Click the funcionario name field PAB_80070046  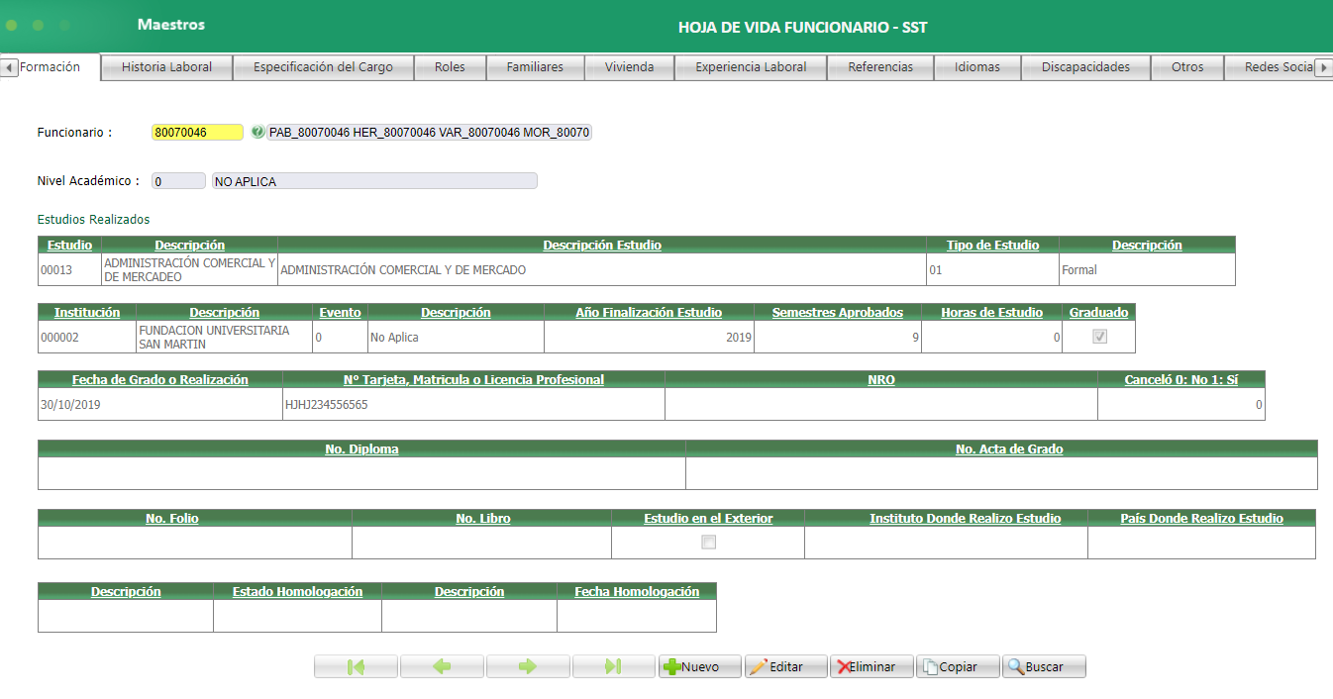tap(429, 132)
